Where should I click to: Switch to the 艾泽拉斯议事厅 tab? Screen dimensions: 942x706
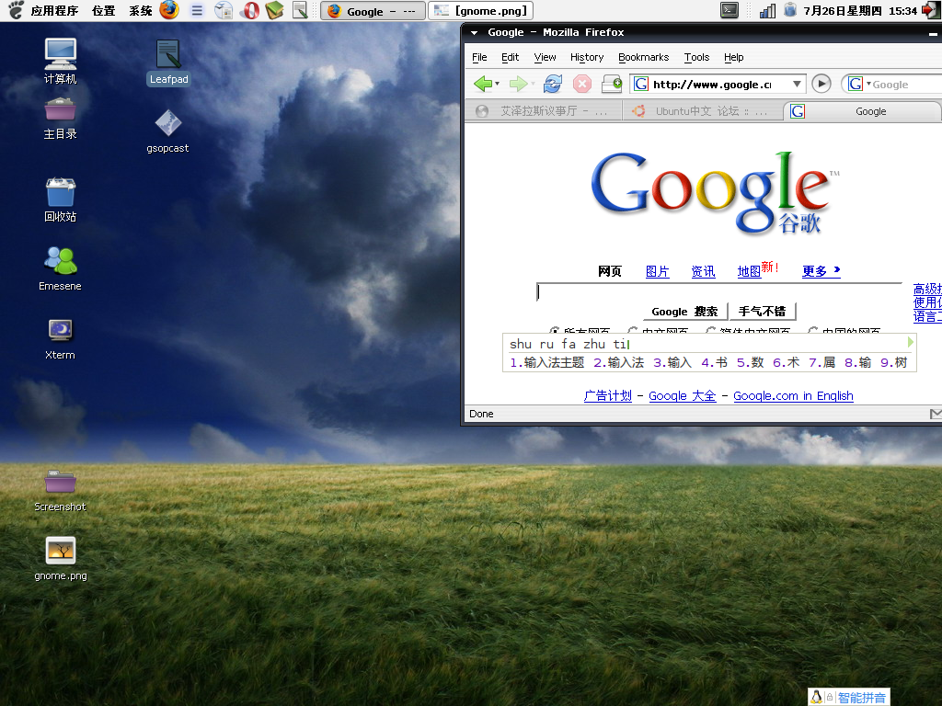pyautogui.click(x=543, y=111)
